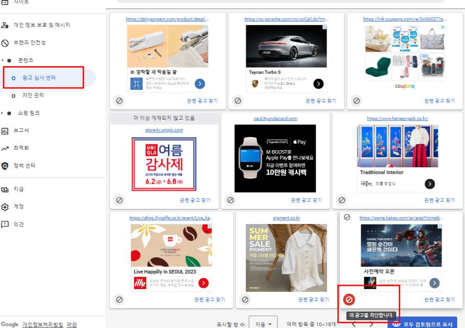Block the pigment summer sale ad
The width and height of the screenshot is (465, 328).
tap(245, 300)
